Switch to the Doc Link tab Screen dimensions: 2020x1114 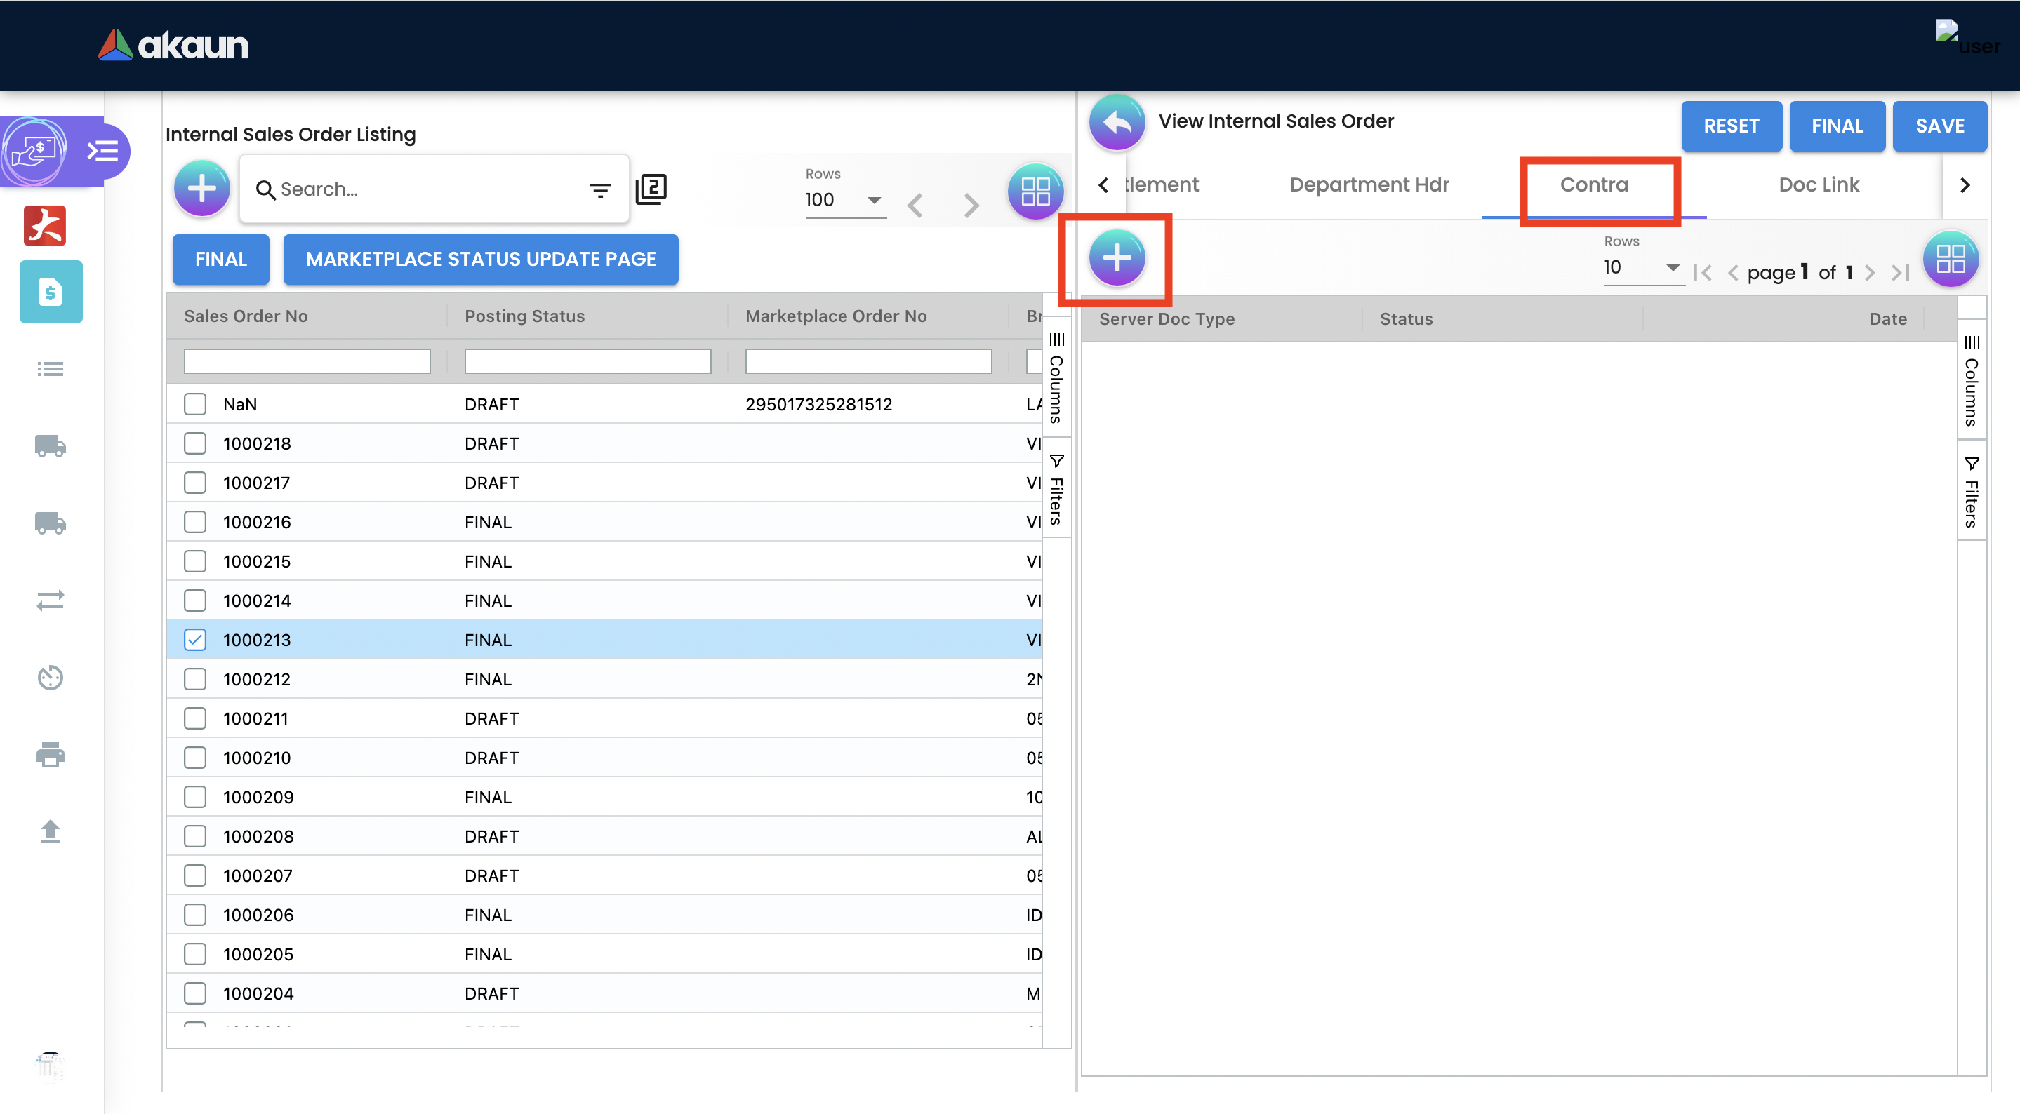[1819, 185]
